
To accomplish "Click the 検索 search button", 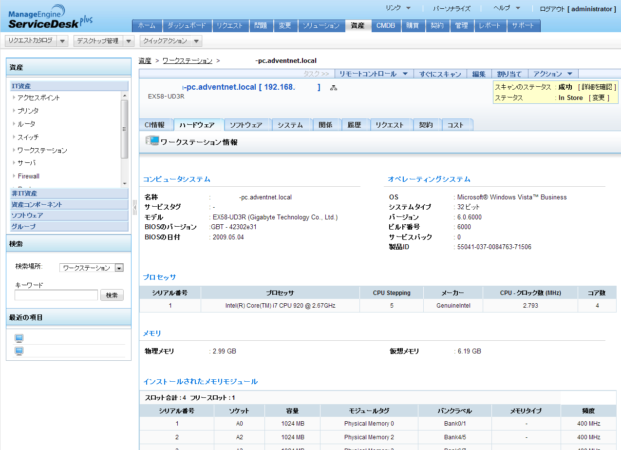I will point(112,295).
